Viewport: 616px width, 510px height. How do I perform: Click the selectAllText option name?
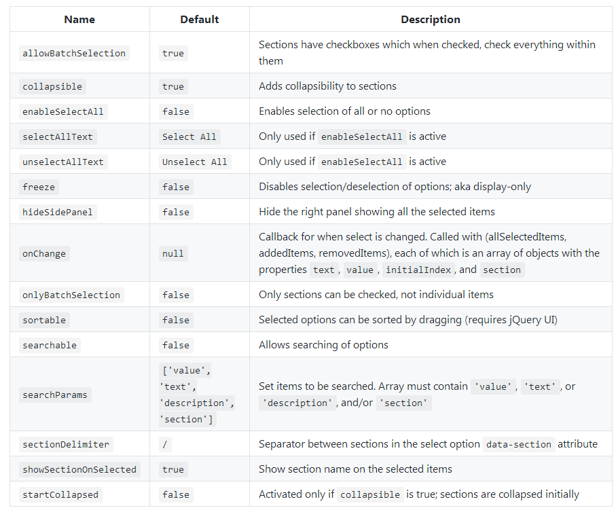click(58, 136)
